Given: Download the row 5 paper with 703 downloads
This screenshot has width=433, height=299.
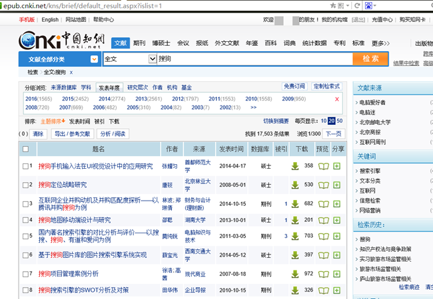Looking at the screenshot, I should click(295, 236).
